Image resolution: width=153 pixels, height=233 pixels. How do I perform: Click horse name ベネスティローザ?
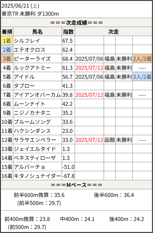tap(35, 158)
